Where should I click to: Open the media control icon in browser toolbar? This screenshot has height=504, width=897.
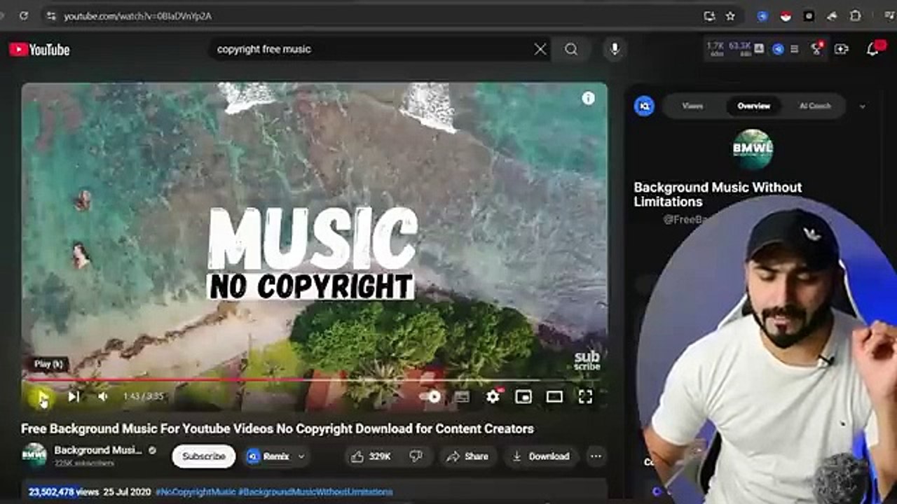click(x=889, y=15)
